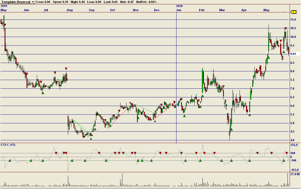This screenshot has width=301, height=189.
Task: Click the green buy arrow below the mid-March 4.0 low
Action: tap(231, 130)
